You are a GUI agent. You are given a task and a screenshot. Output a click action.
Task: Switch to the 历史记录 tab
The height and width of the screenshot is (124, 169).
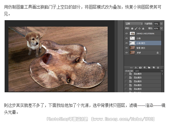click(129, 71)
